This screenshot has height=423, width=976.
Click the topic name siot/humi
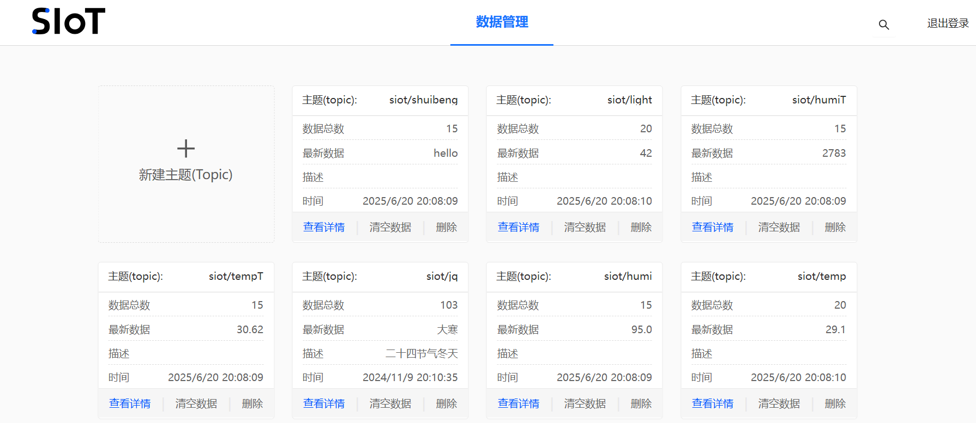coord(628,277)
